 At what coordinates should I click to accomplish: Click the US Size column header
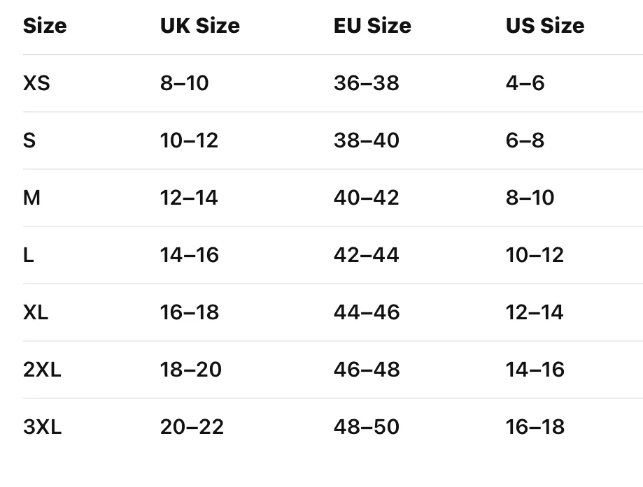(545, 26)
